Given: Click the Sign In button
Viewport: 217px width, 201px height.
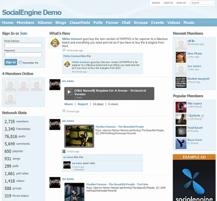Looking at the screenshot, I should pyautogui.click(x=10, y=62).
